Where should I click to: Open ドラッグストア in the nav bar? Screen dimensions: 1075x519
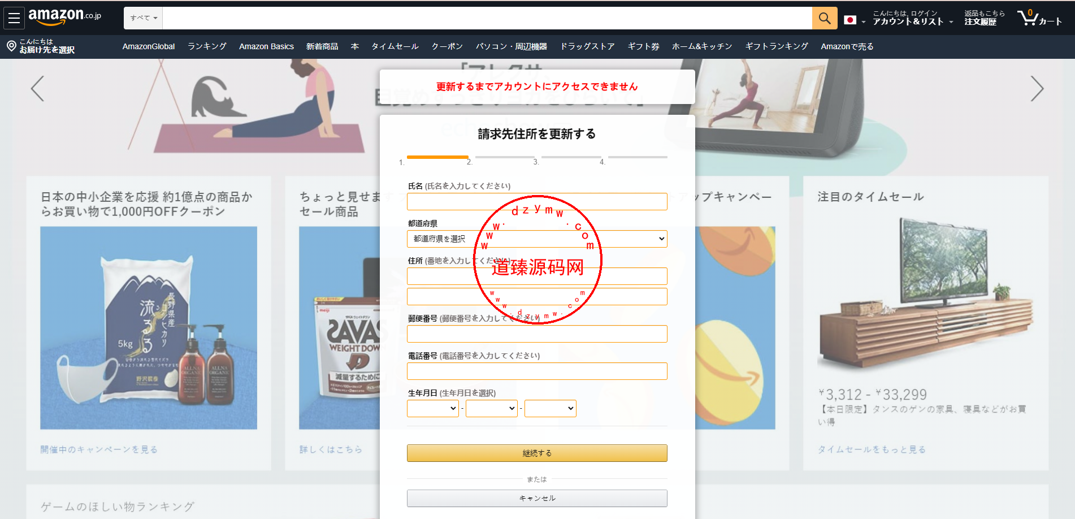(x=587, y=46)
